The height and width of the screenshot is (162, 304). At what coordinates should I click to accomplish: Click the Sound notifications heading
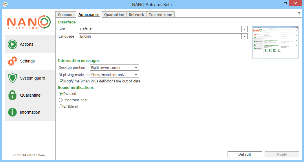click(x=76, y=87)
